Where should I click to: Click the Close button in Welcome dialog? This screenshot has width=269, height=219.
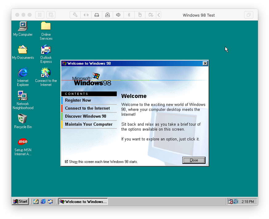coord(194,160)
